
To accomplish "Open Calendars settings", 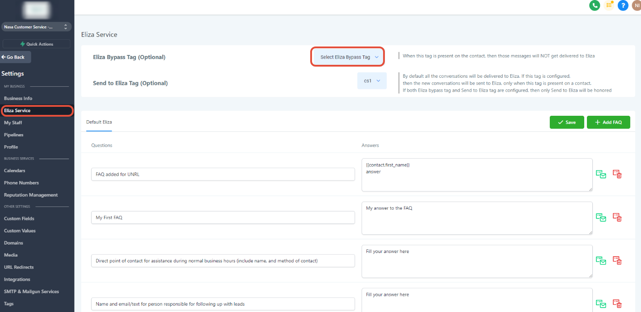I will pos(15,170).
